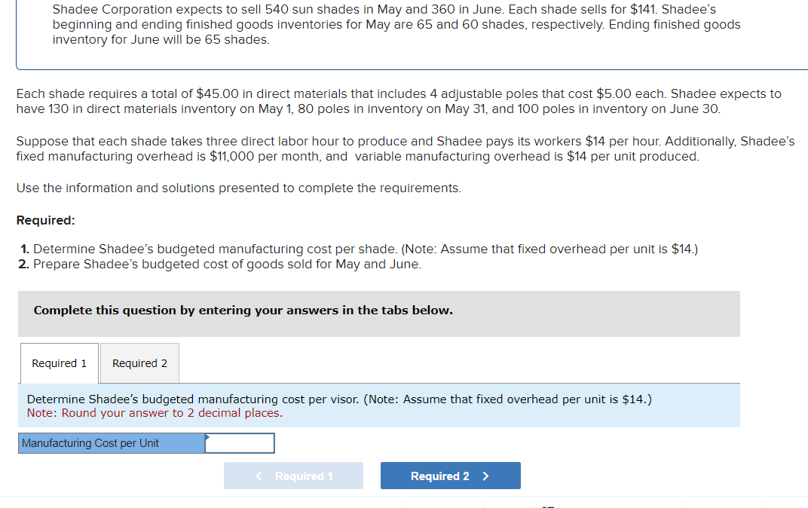Click the red rounding note text
The height and width of the screenshot is (508, 808).
(155, 413)
